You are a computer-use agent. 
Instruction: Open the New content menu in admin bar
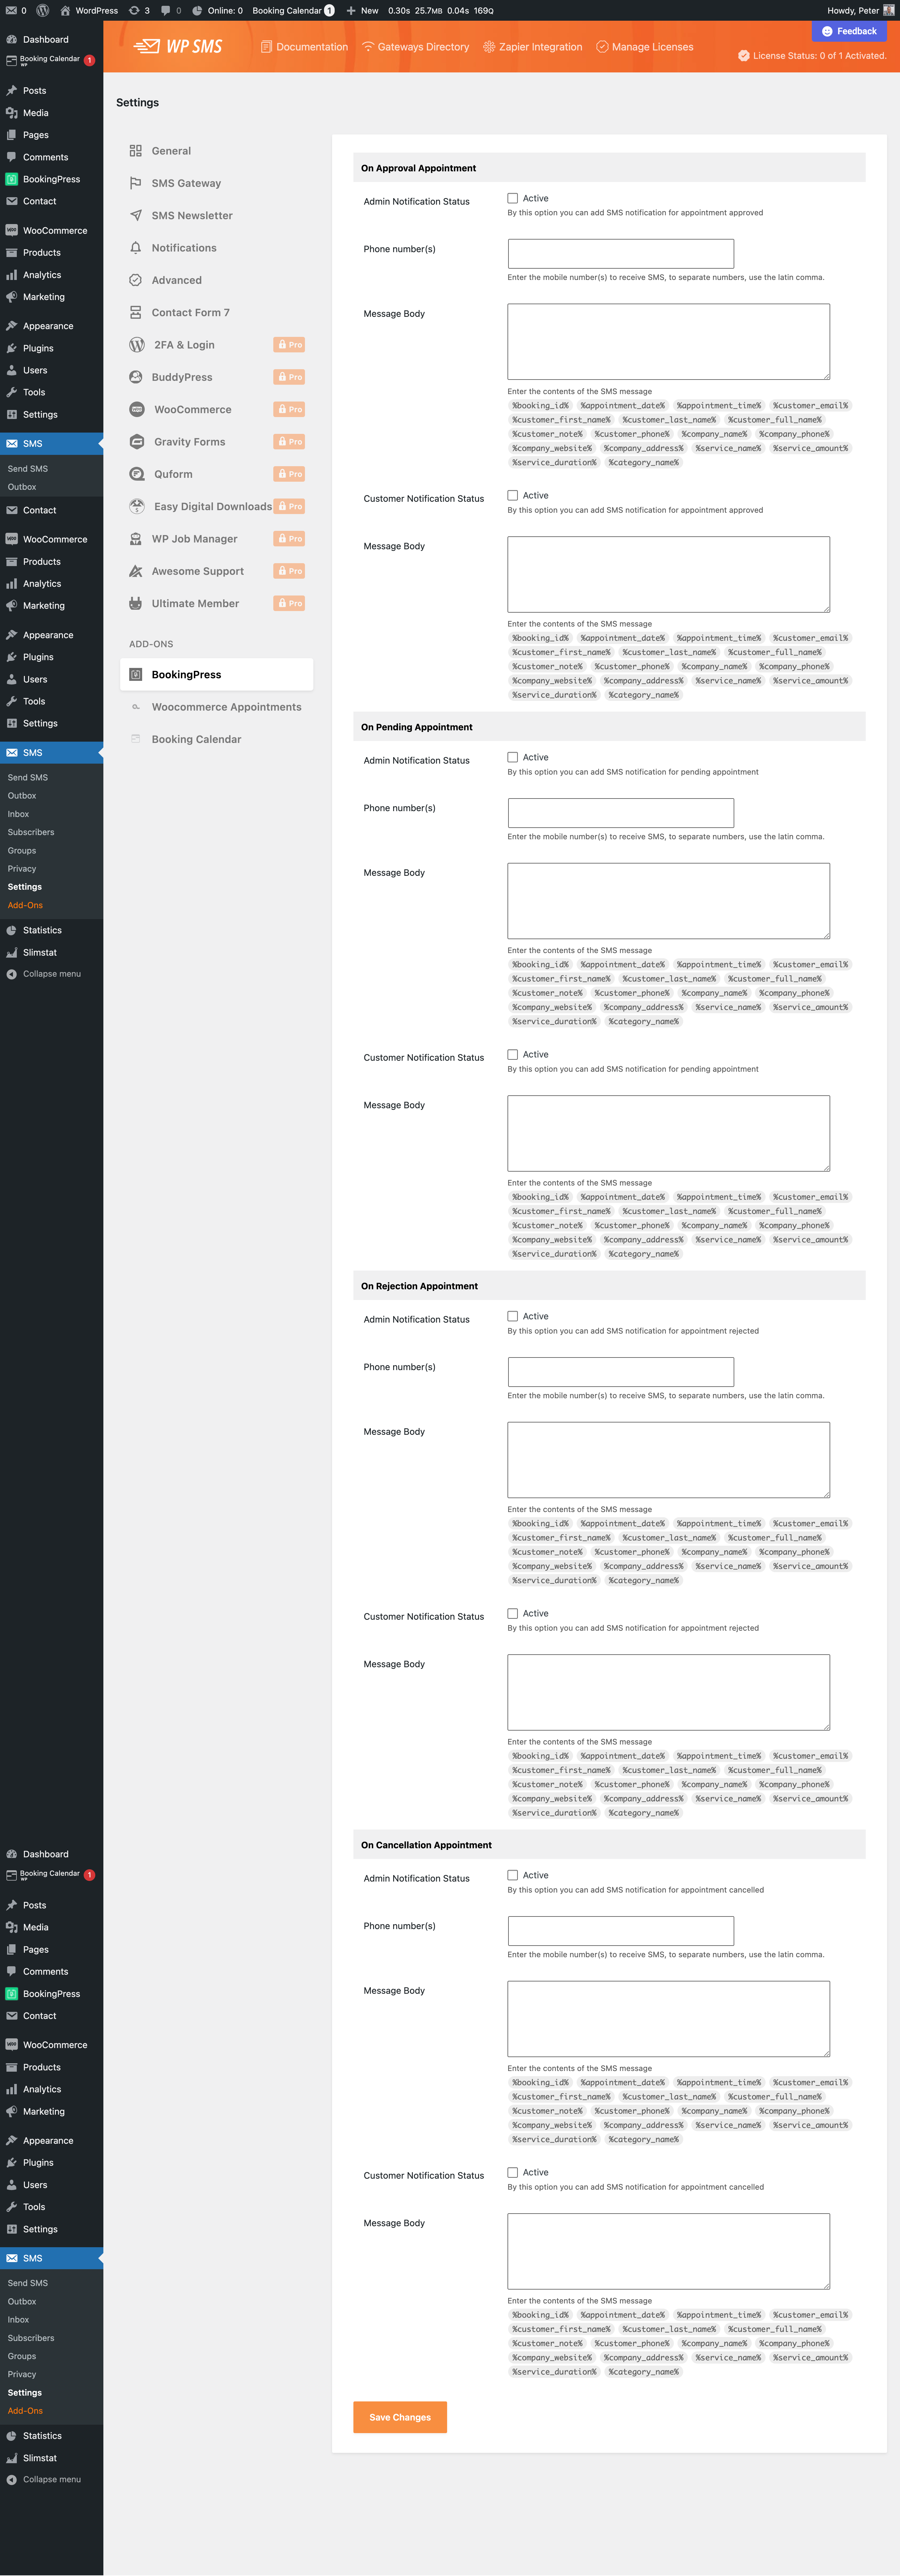click(x=362, y=10)
